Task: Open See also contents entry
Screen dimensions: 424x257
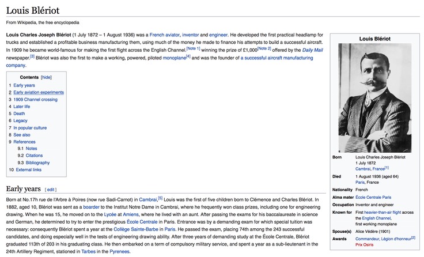Action: [x=22, y=135]
